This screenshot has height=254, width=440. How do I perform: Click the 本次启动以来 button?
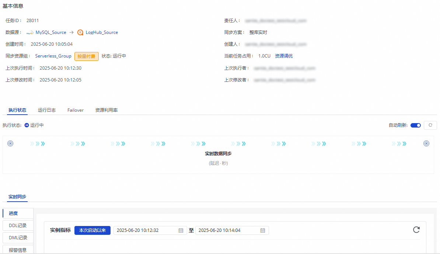click(x=92, y=230)
